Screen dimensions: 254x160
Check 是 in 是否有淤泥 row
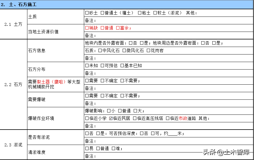click(x=98, y=133)
